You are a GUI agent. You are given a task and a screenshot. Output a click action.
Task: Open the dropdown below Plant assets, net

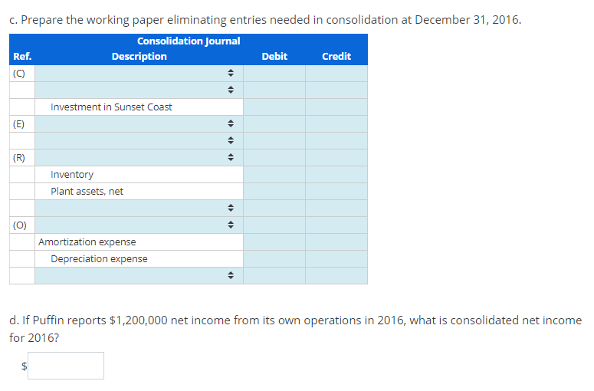point(139,209)
